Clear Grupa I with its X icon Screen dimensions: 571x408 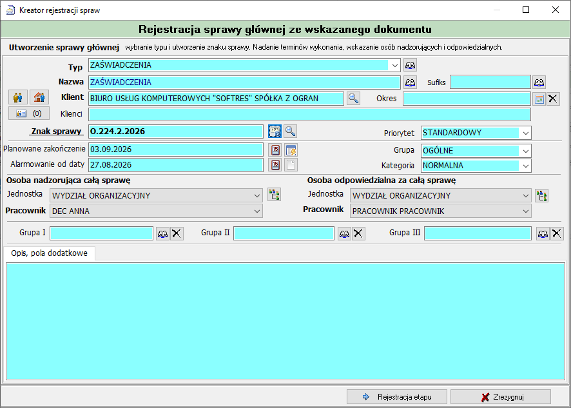(x=177, y=233)
